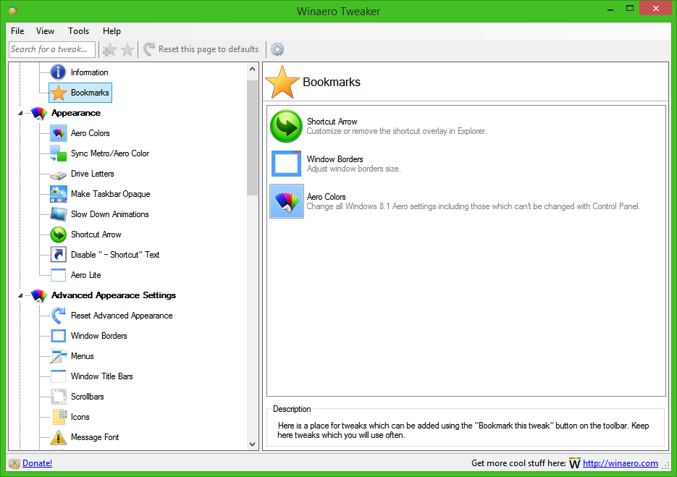The image size is (677, 477).
Task: Select Disable " - Shortcut" Text item
Action: point(115,255)
